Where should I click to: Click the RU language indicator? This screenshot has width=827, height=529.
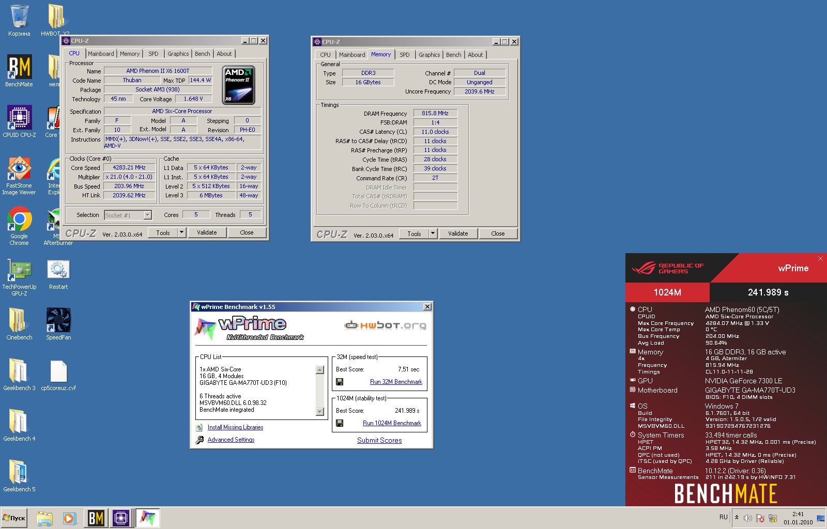tap(724, 517)
